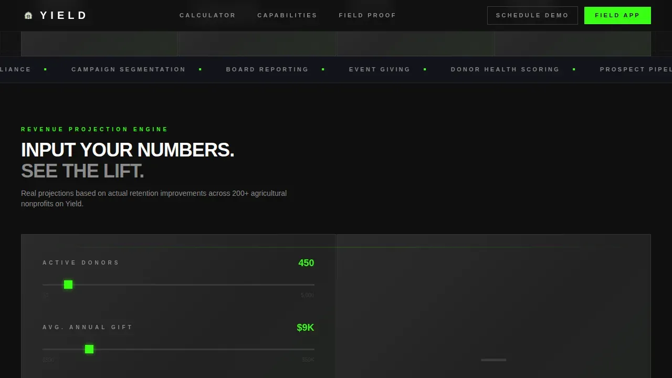Image resolution: width=672 pixels, height=378 pixels.
Task: Click the 'See The Lift.' heading
Action: [x=82, y=171]
